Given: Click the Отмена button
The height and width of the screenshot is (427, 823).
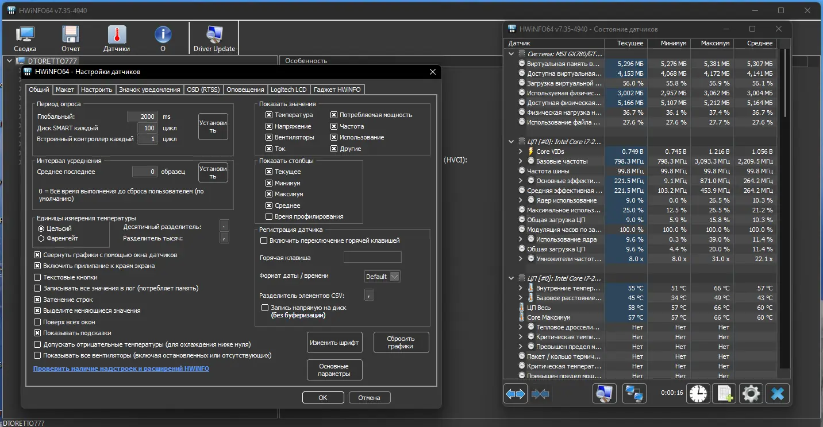Looking at the screenshot, I should pyautogui.click(x=369, y=397).
